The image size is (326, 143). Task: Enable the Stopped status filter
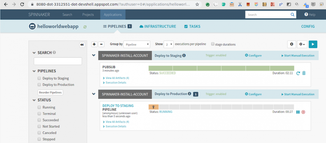click(39, 139)
